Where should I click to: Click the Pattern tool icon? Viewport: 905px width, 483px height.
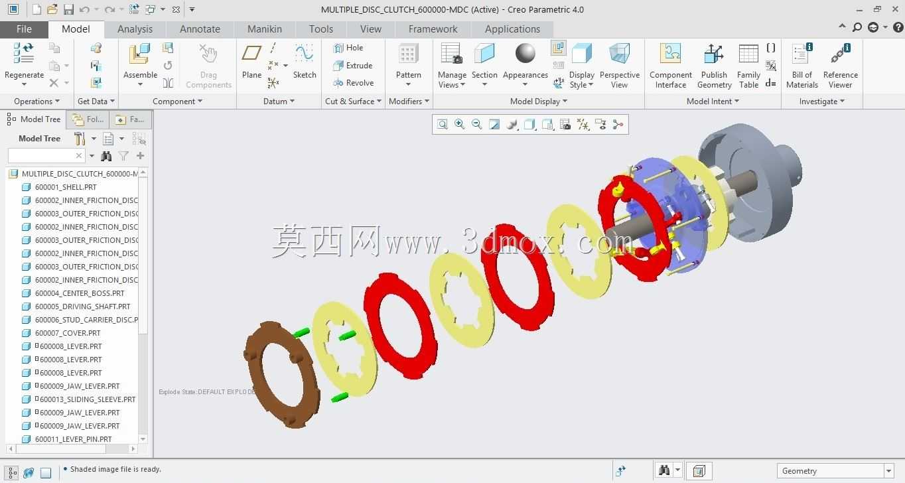tap(408, 54)
